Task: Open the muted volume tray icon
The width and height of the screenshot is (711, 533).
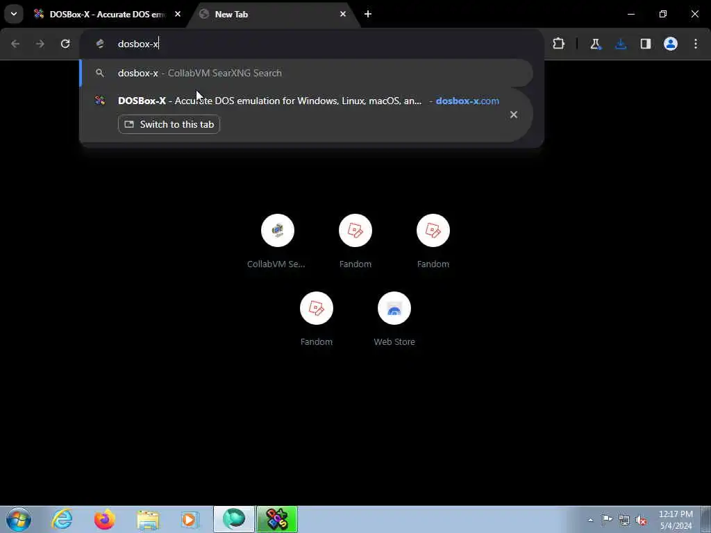Action: pyautogui.click(x=641, y=520)
